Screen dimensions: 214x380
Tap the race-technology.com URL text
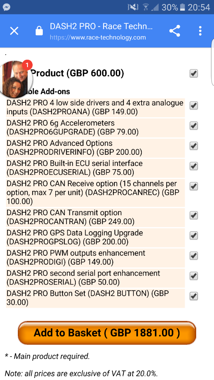tap(98, 37)
